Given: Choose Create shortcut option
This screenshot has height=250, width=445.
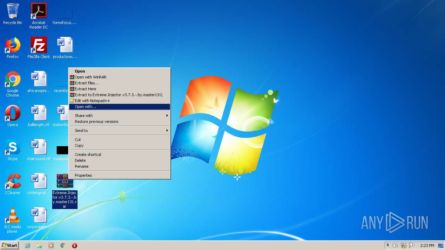Looking at the screenshot, I should click(120, 155).
